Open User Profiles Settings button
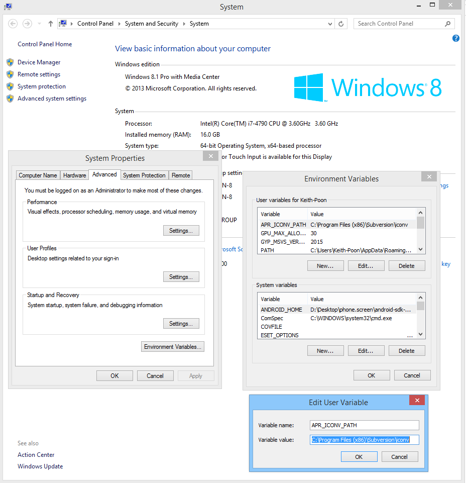 pos(181,277)
